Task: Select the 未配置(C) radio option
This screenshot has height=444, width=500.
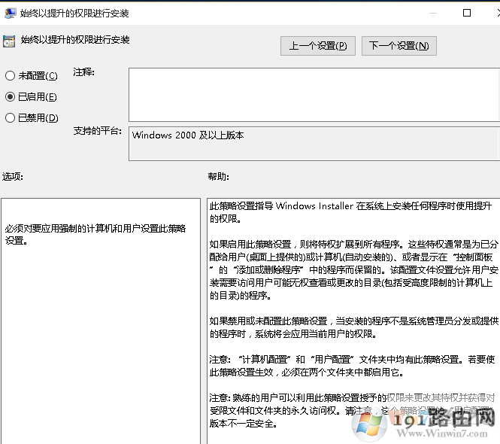Action: (x=10, y=76)
